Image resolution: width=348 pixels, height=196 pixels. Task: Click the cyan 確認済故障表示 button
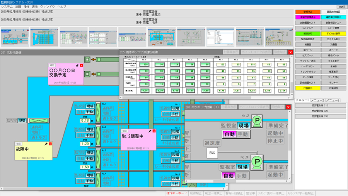(334, 17)
